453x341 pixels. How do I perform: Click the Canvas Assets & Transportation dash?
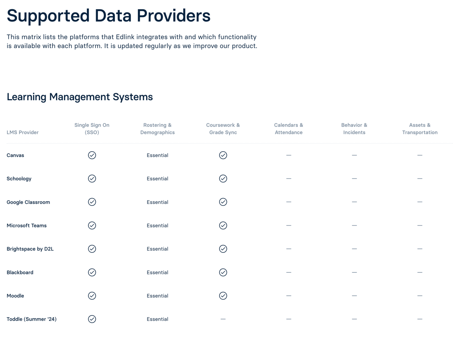pos(420,155)
